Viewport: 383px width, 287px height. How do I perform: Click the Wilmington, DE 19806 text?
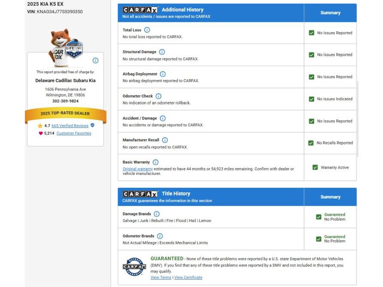pyautogui.click(x=65, y=95)
